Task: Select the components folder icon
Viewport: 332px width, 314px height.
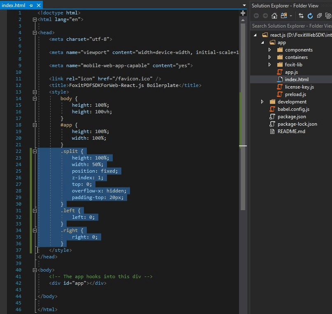Action: (x=280, y=50)
